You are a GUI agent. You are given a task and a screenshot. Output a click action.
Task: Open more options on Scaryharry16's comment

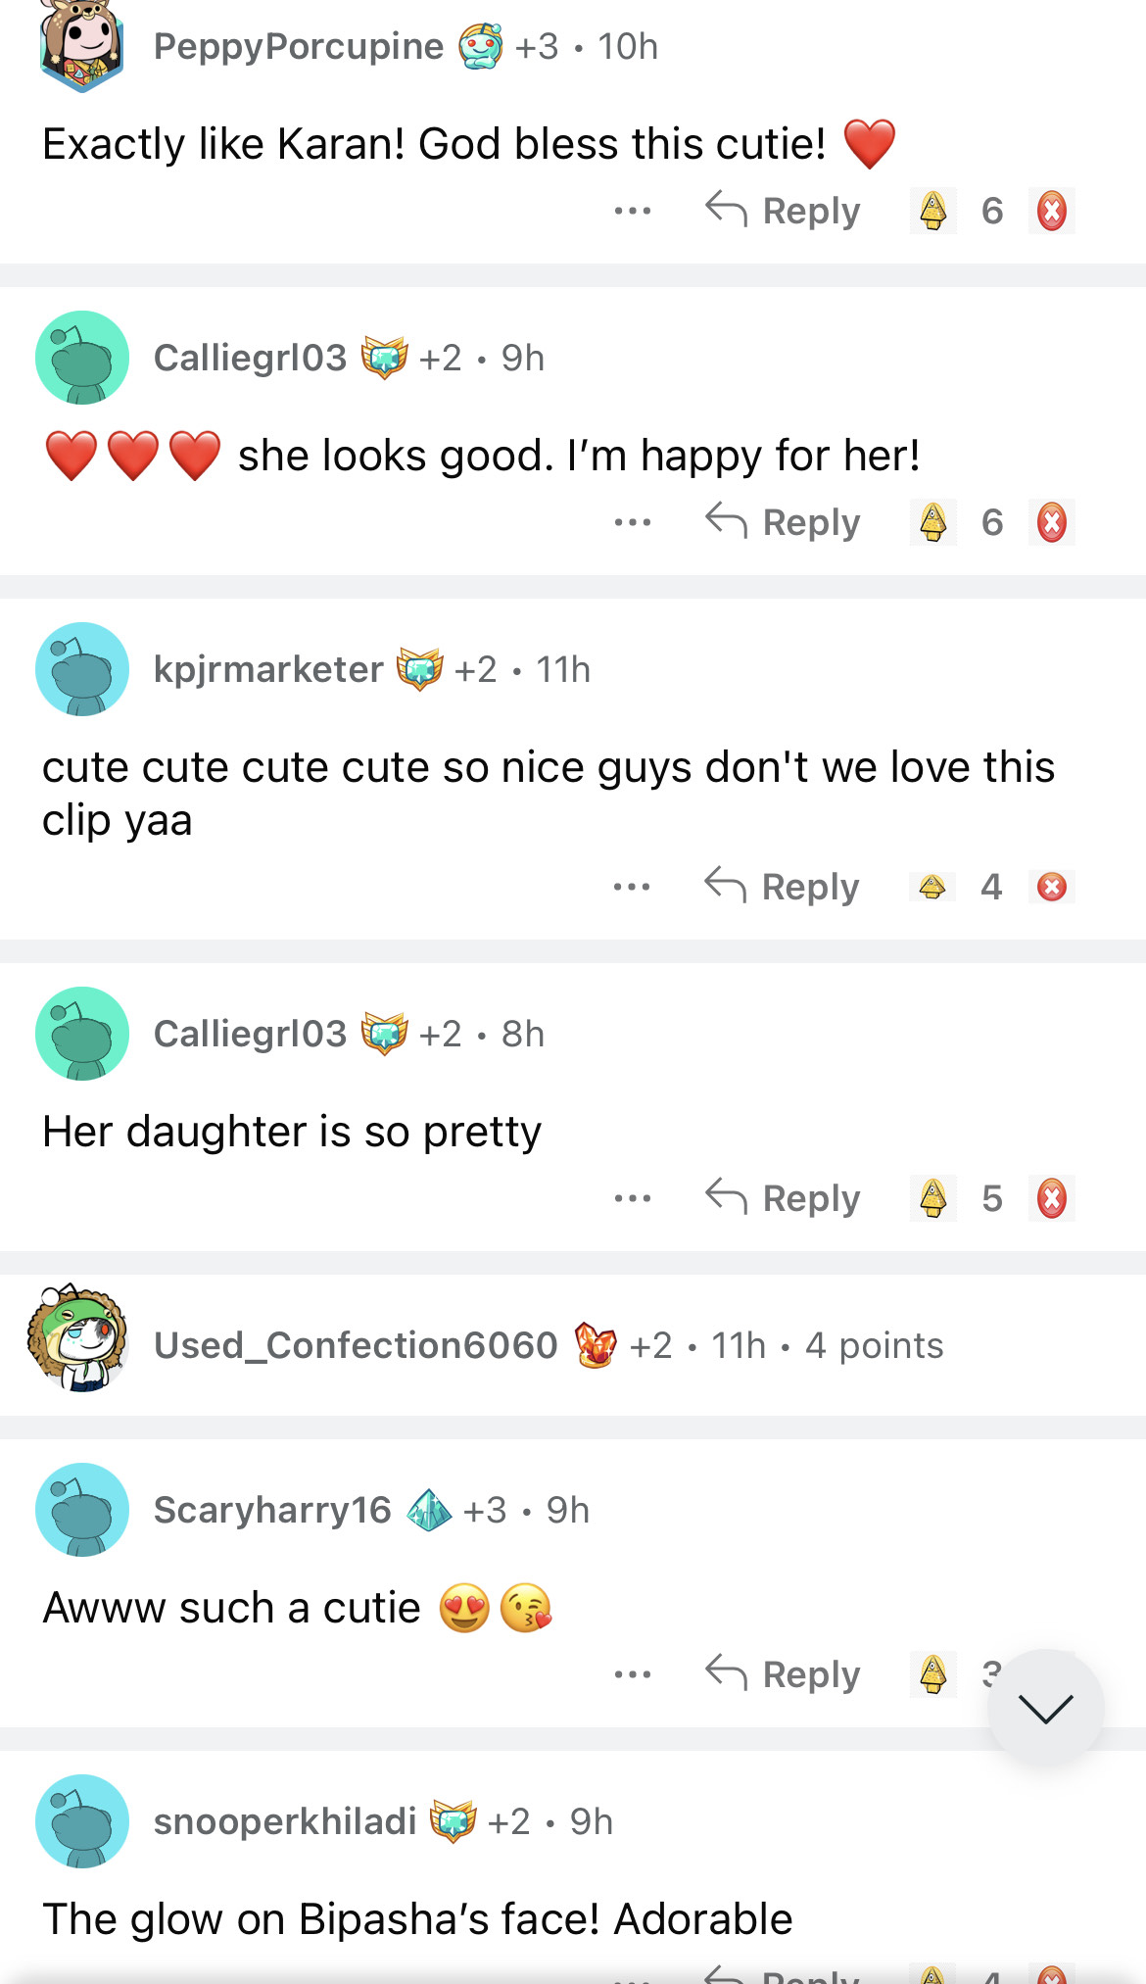coord(633,1674)
